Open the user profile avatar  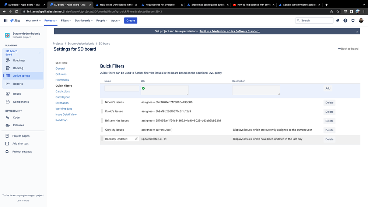pos(361,20)
